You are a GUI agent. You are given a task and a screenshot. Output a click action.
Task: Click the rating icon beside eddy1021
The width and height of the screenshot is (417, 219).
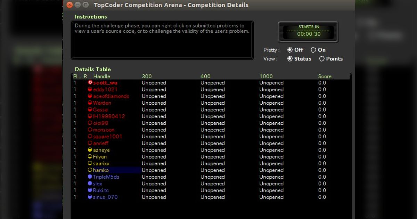pos(90,89)
